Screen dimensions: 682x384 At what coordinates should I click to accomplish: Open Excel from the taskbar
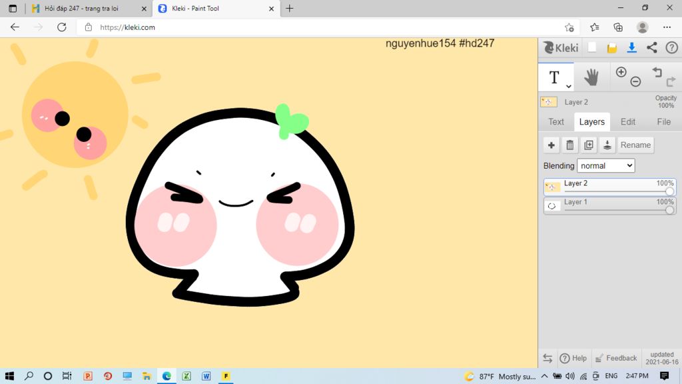point(186,376)
